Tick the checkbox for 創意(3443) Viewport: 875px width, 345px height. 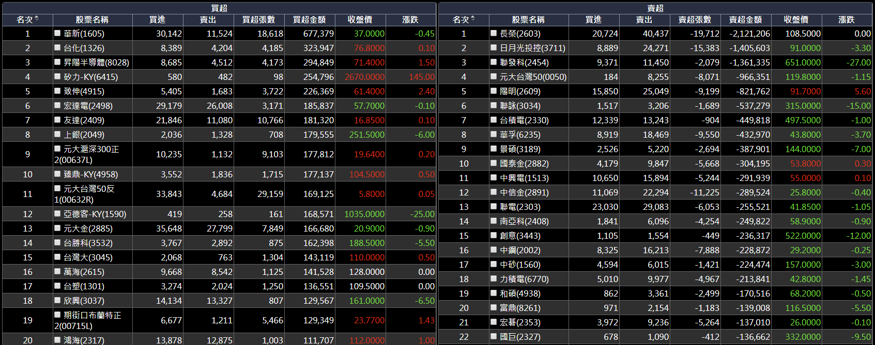pos(494,235)
